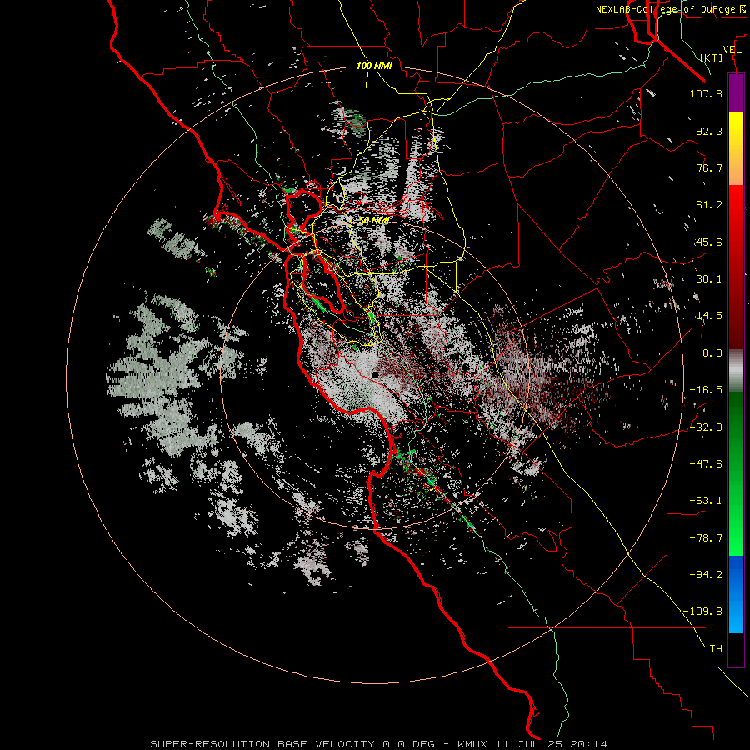This screenshot has height=750, width=750.
Task: Click the purple segment of velocity color bar
Action: (x=736, y=92)
